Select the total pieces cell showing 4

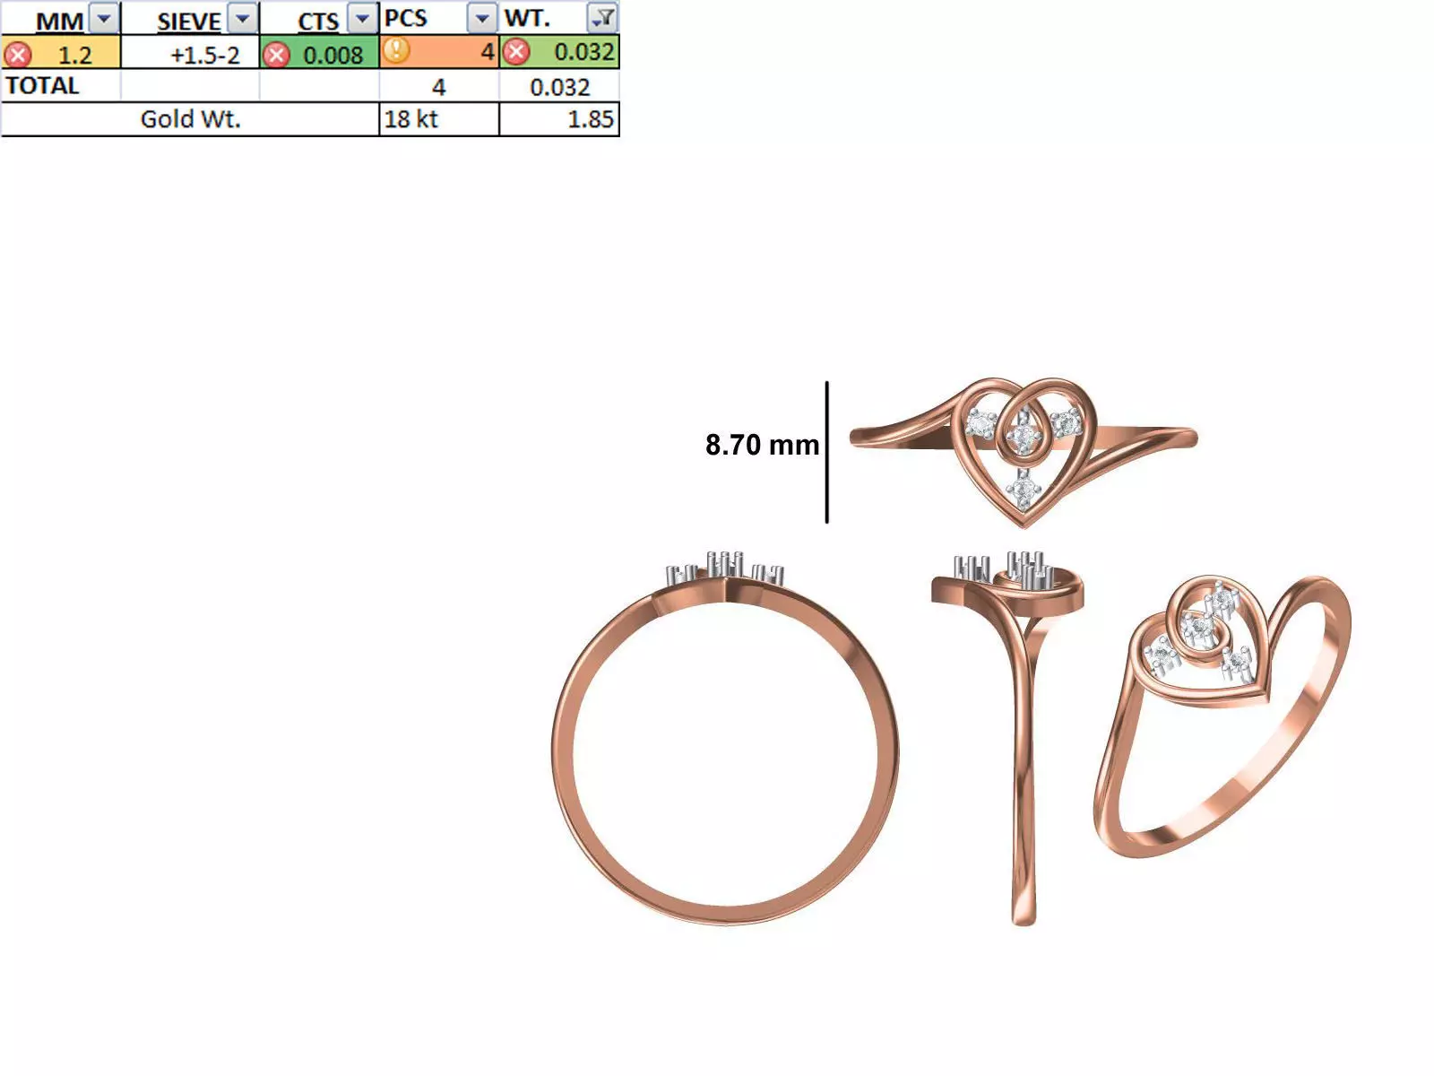tap(439, 86)
